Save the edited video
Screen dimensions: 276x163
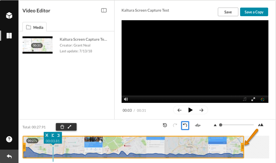228,12
